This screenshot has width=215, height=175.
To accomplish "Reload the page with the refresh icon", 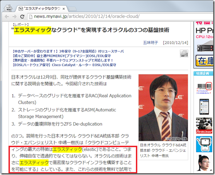I will coord(22,16).
